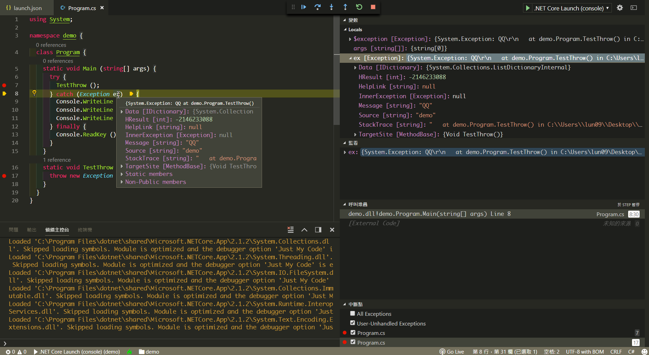Open the Output panel tab
649x355 pixels.
click(x=32, y=230)
